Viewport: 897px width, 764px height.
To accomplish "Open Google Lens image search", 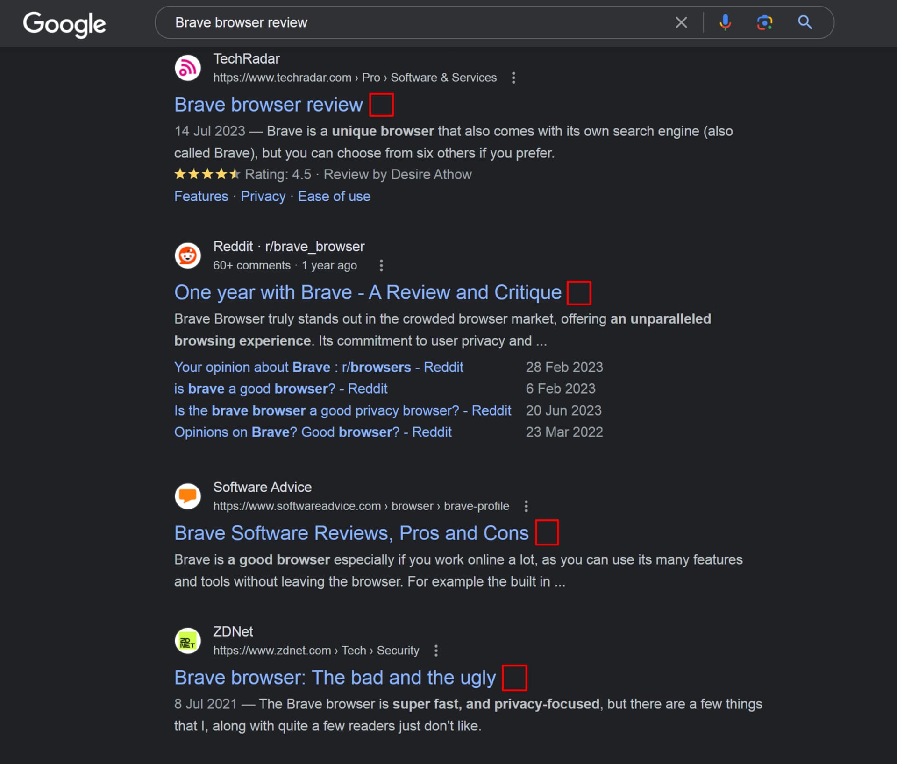I will point(765,22).
